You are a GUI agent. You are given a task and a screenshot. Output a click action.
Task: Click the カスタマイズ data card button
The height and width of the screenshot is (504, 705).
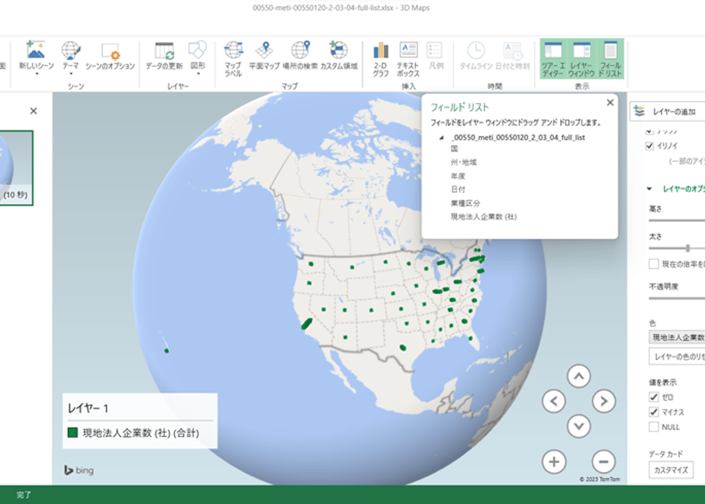point(671,470)
